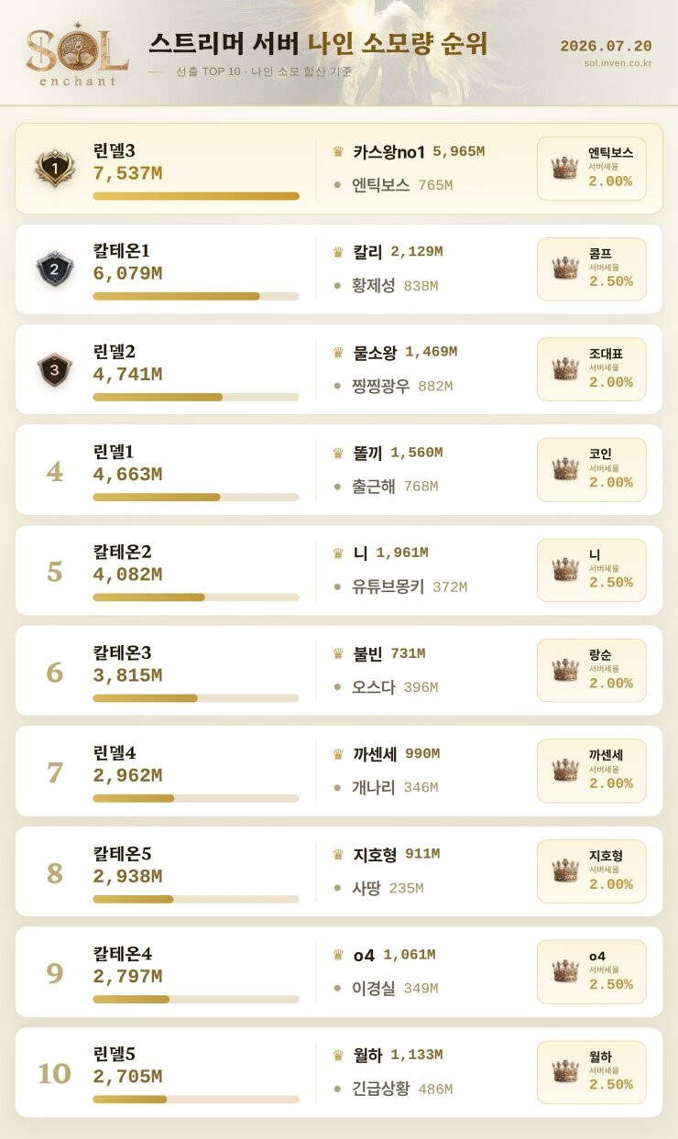Click the jeweled crown in 코인 card
The image size is (678, 1139).
pyautogui.click(x=565, y=469)
